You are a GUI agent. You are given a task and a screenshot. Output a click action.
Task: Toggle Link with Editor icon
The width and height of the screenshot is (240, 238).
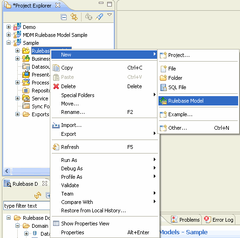(74, 17)
